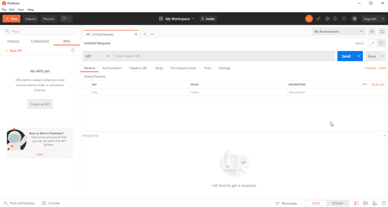Open keyboard shortcuts icon in status bar
This screenshot has height=207, width=388.
pos(374,203)
